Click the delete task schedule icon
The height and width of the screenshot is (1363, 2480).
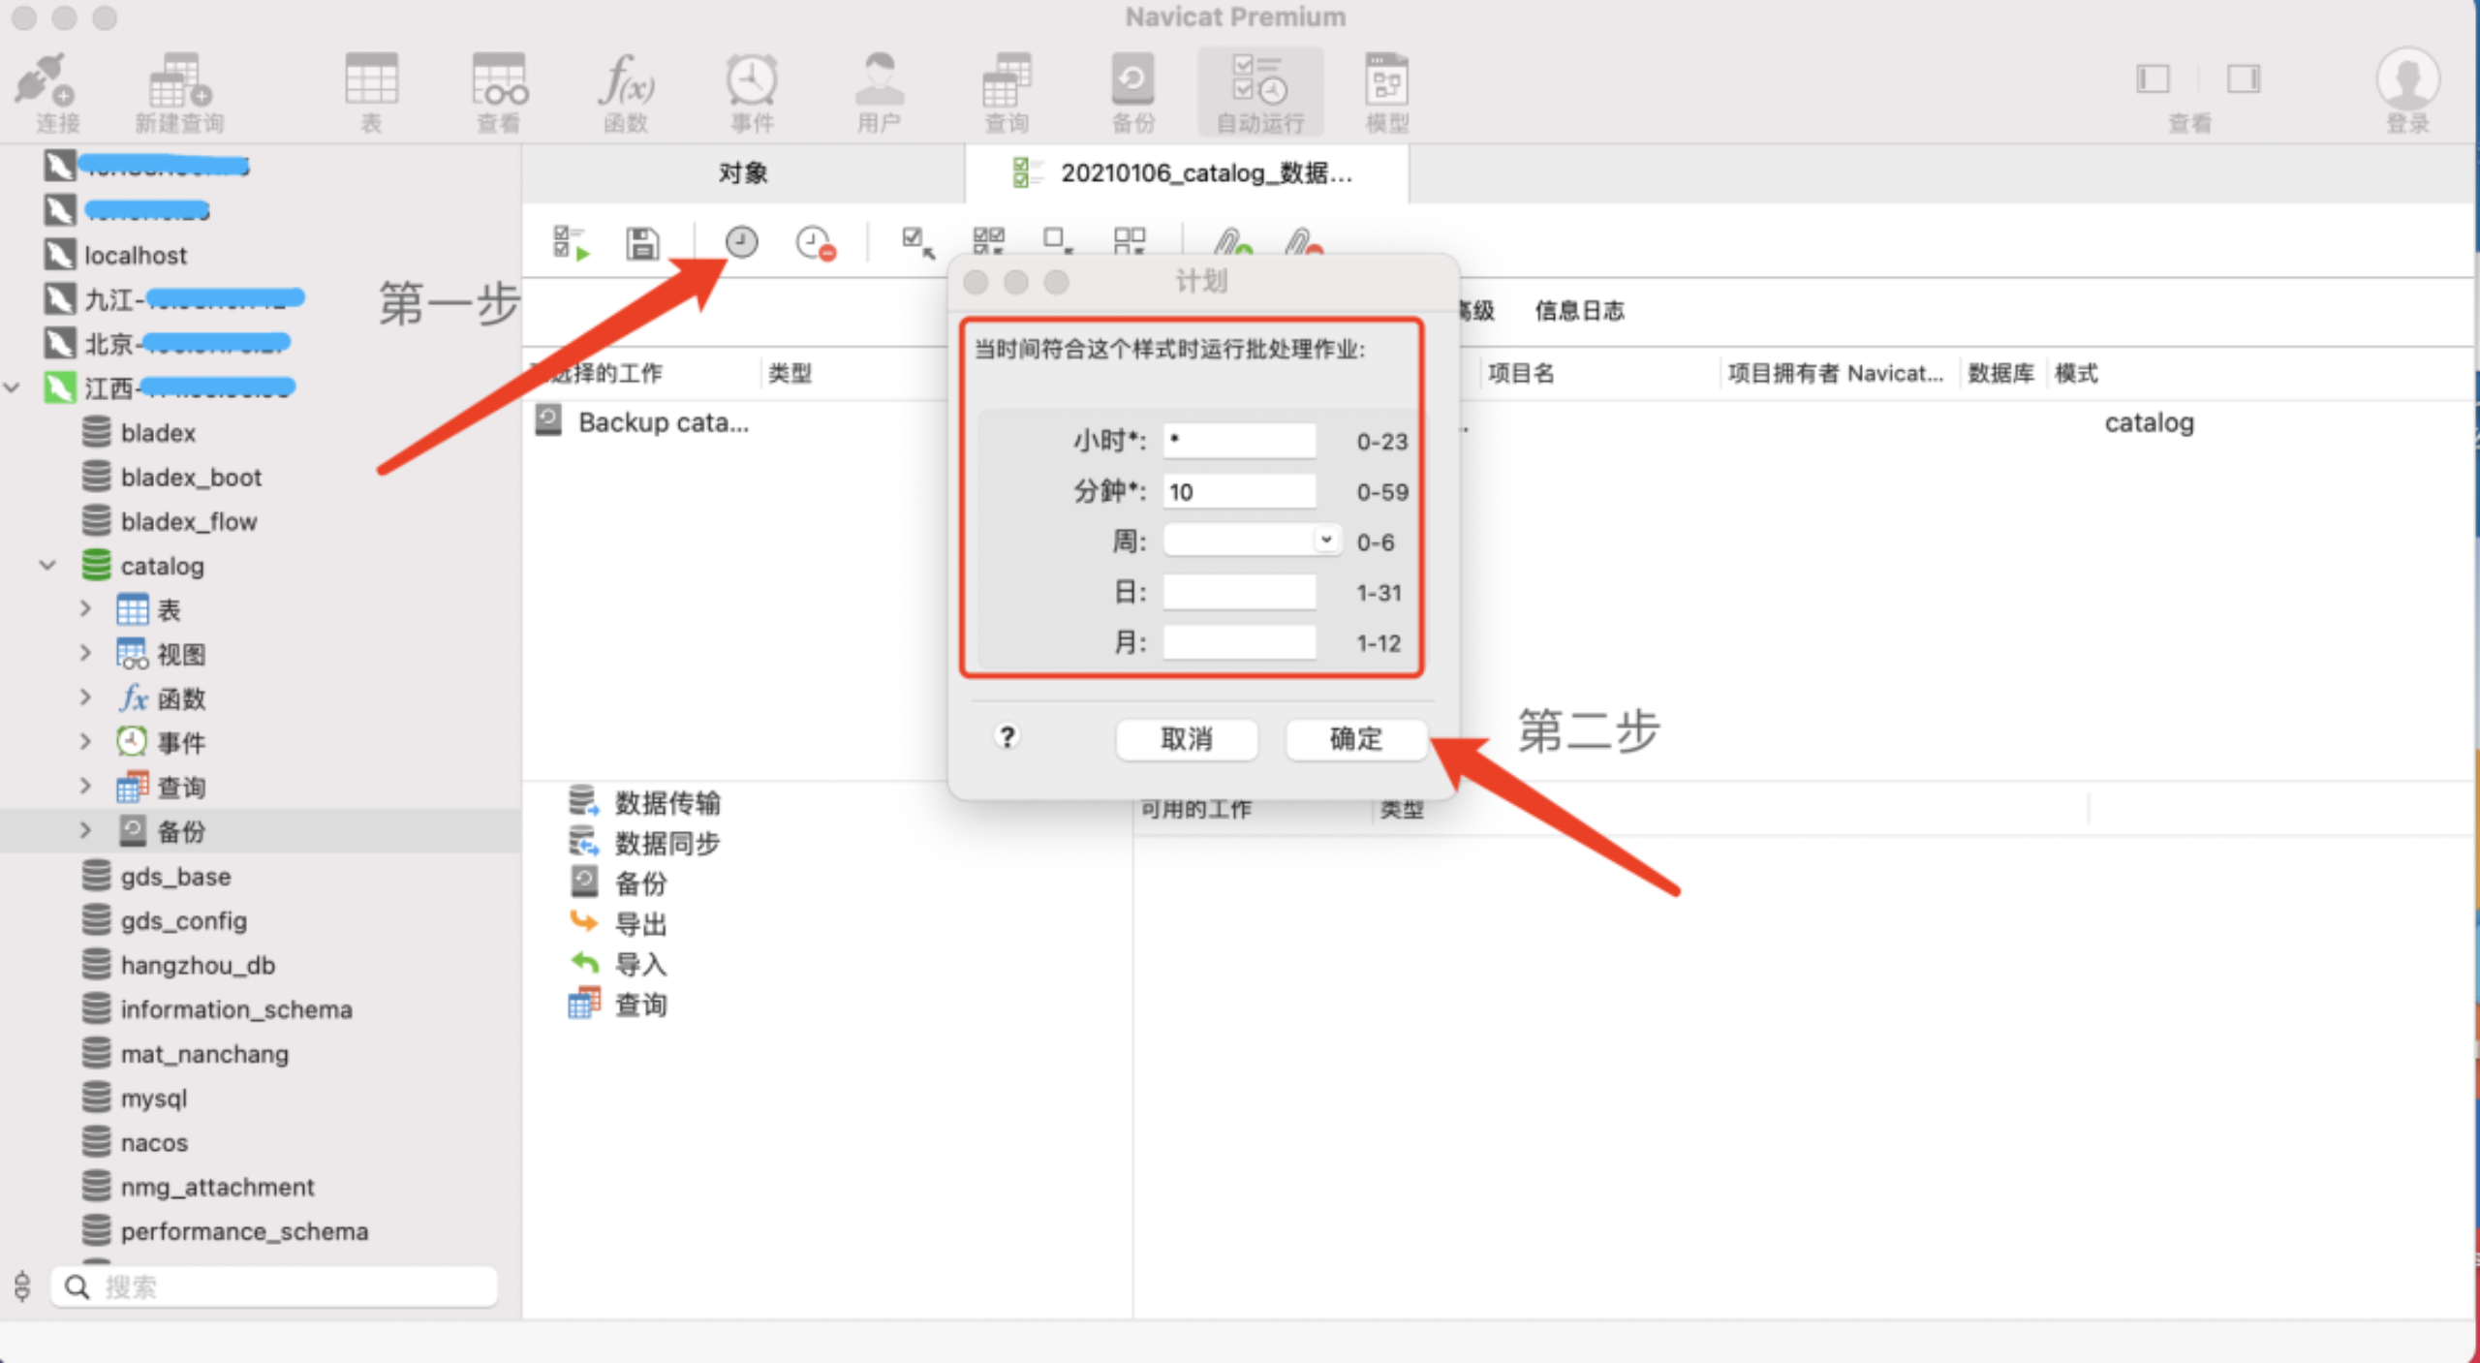tap(815, 242)
